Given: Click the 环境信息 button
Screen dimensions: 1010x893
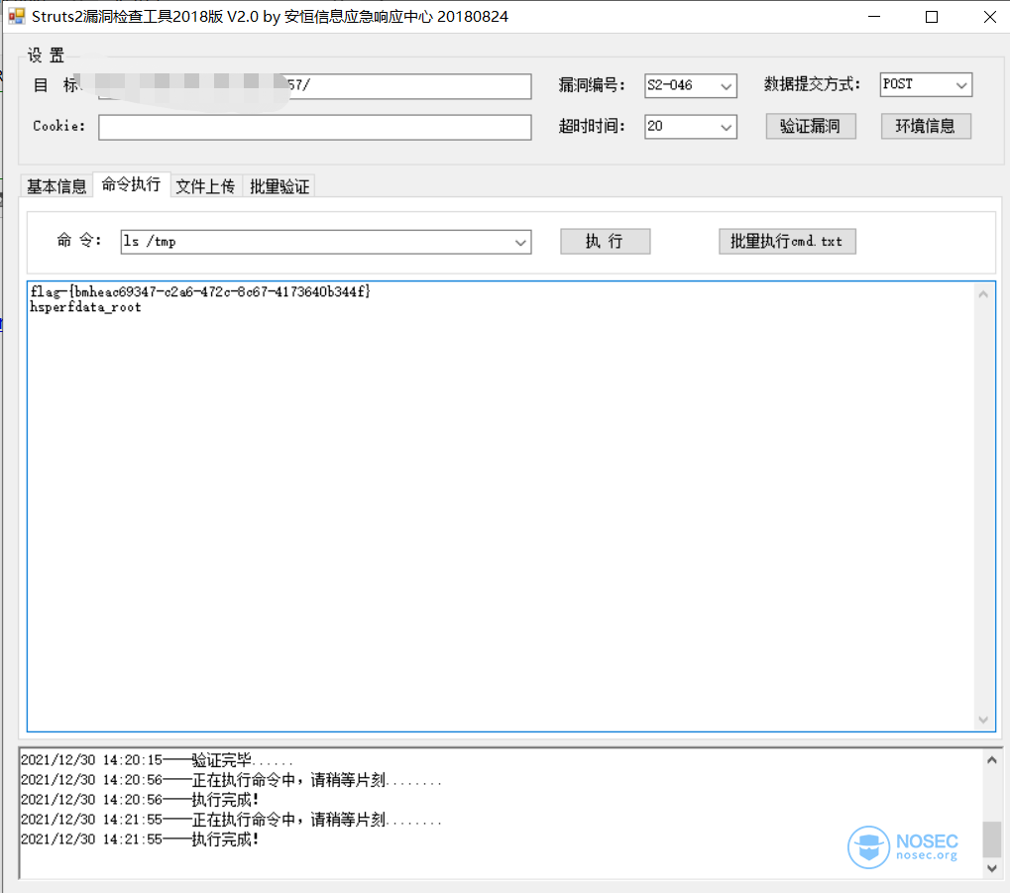Looking at the screenshot, I should pyautogui.click(x=926, y=126).
